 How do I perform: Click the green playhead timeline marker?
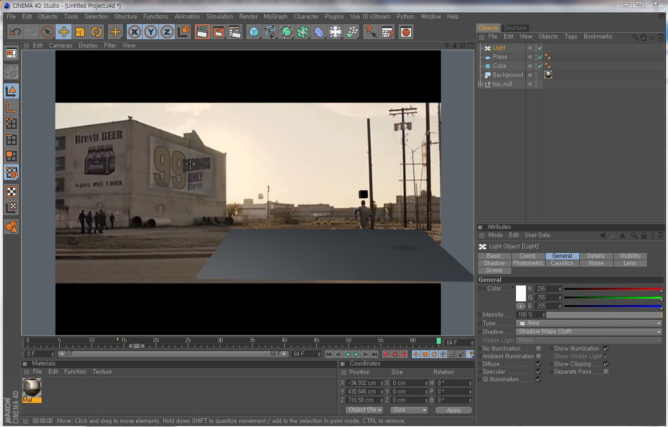439,341
